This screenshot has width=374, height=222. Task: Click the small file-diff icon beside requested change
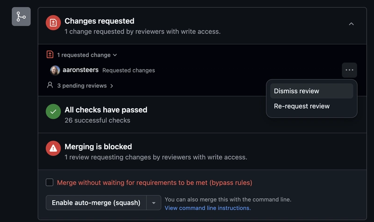click(50, 54)
